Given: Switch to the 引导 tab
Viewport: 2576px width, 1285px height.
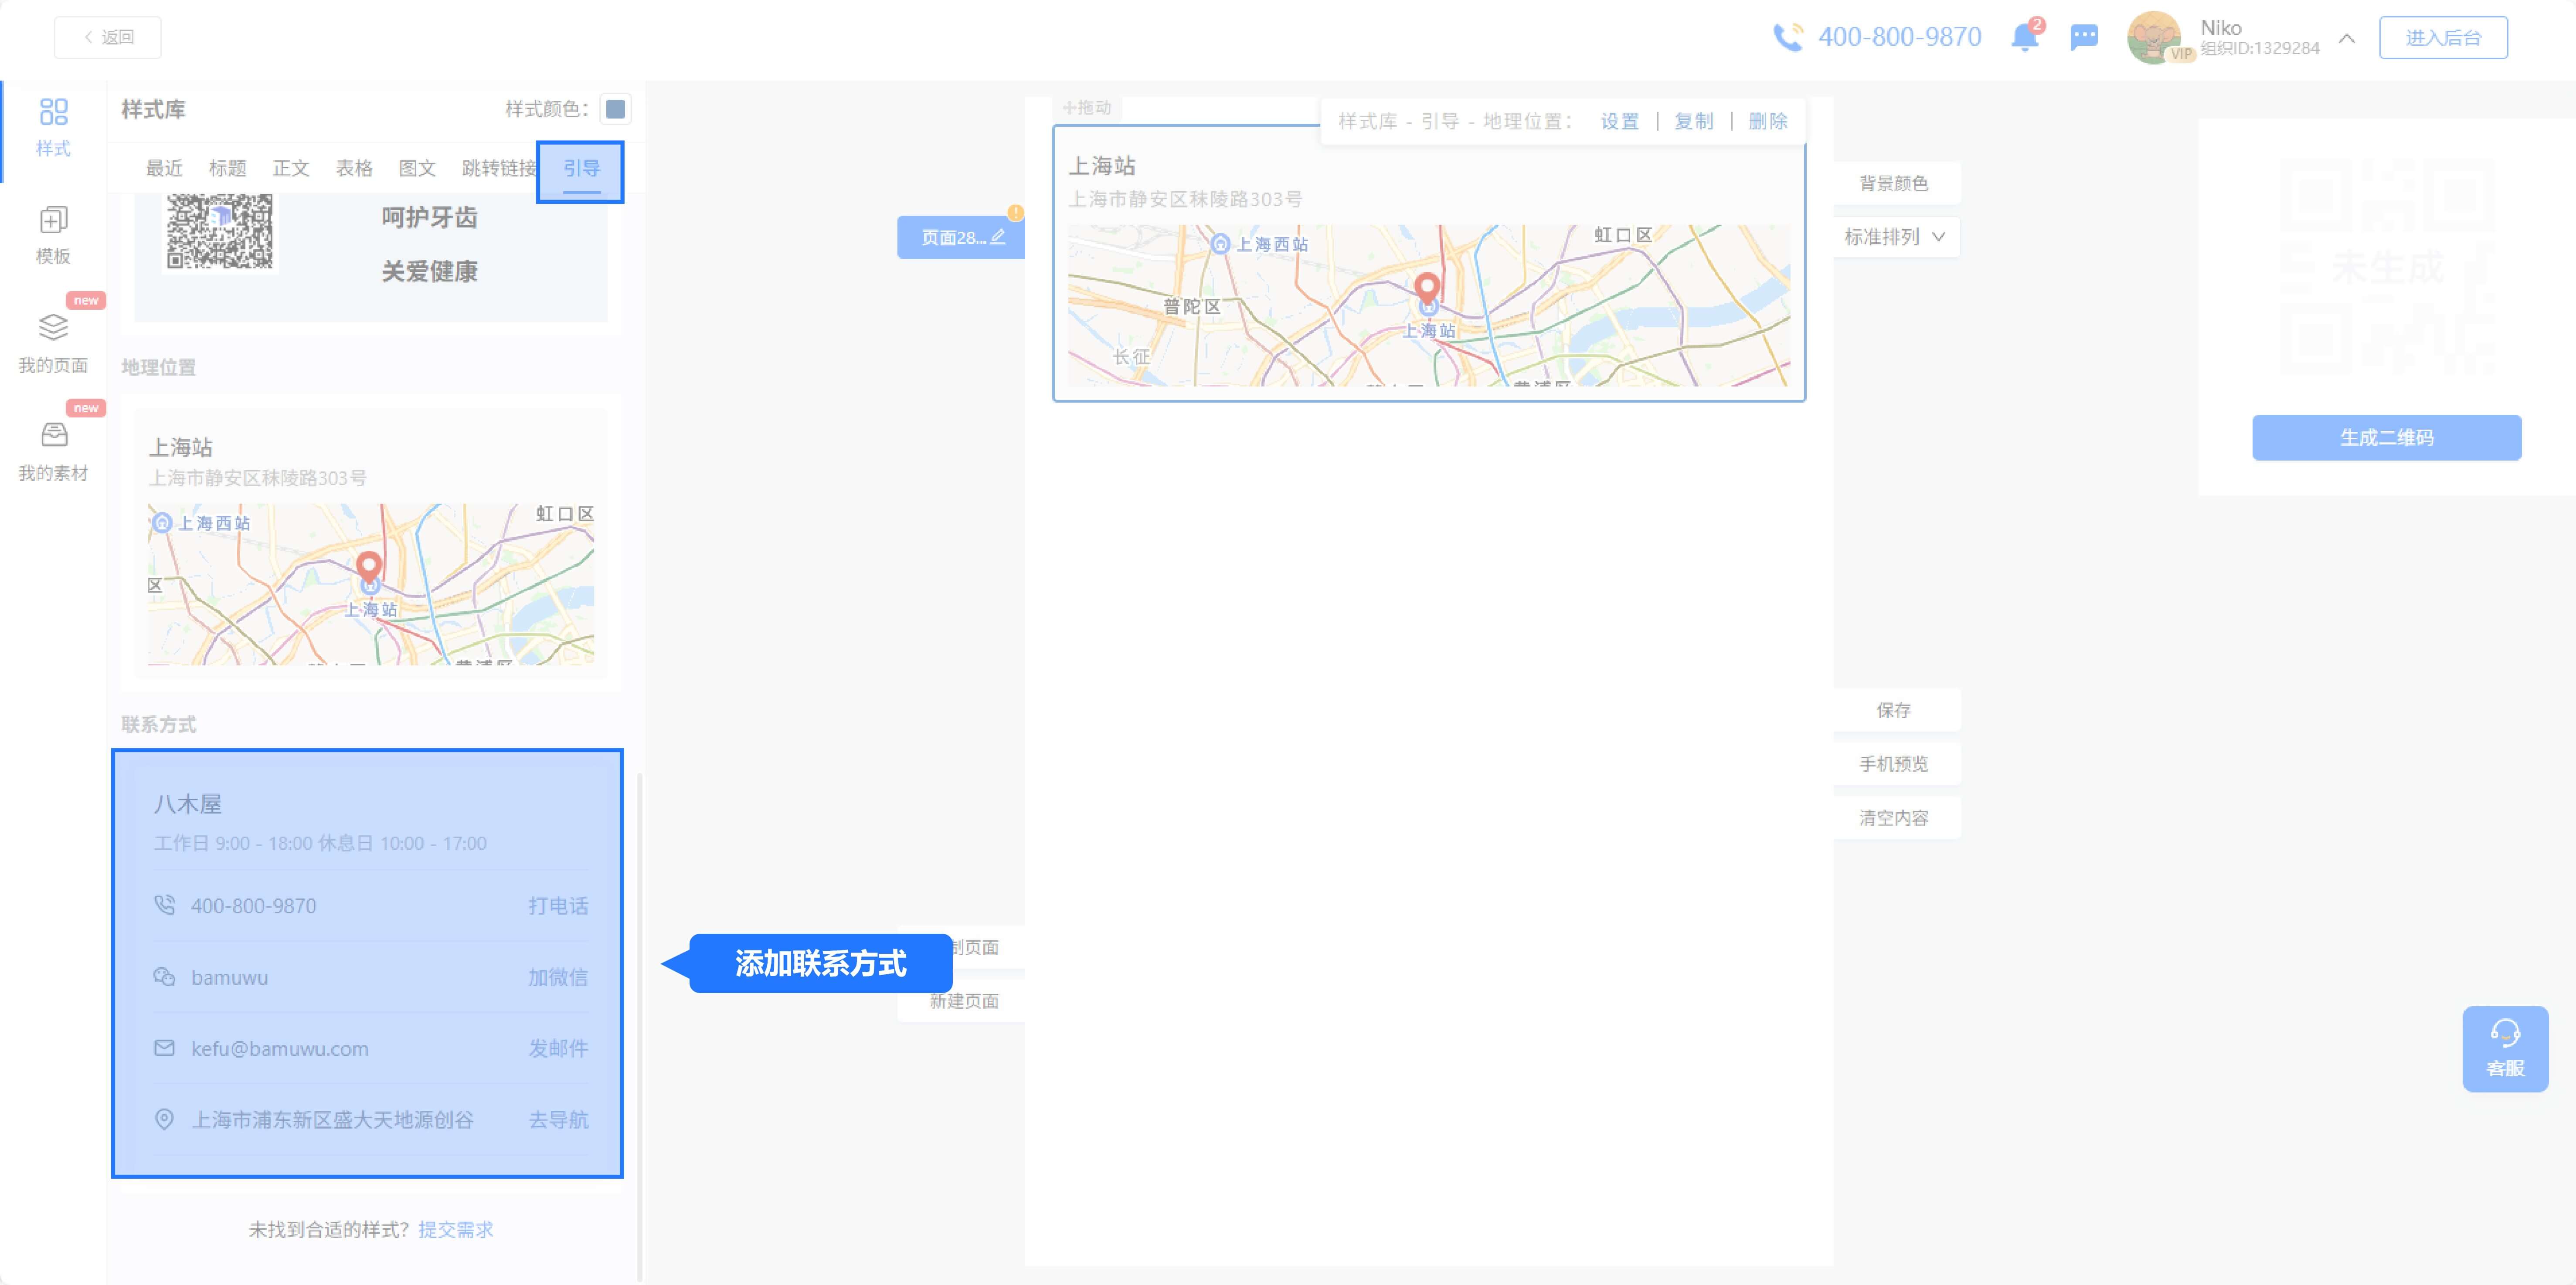Looking at the screenshot, I should pos(581,168).
